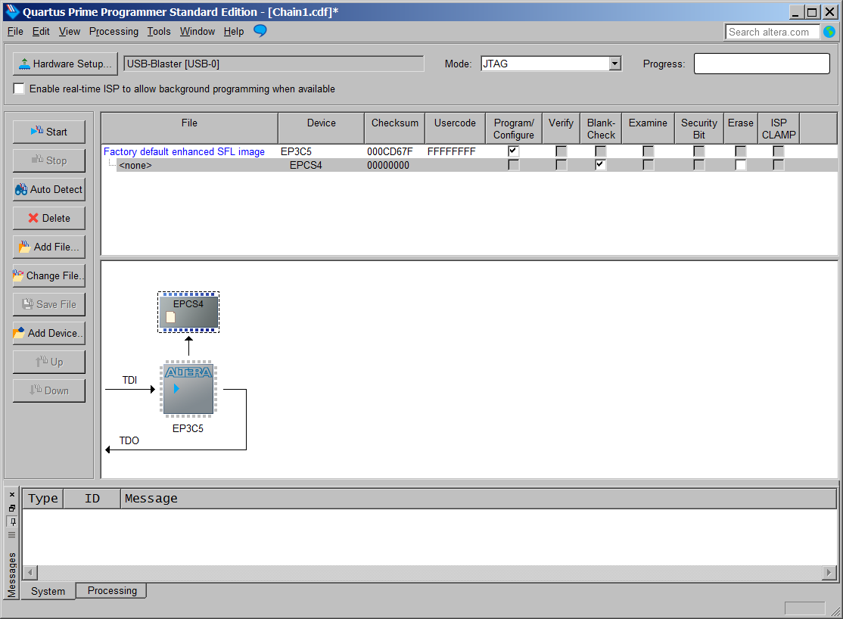Select the Altera EP3C5 chip in diagram

(188, 389)
